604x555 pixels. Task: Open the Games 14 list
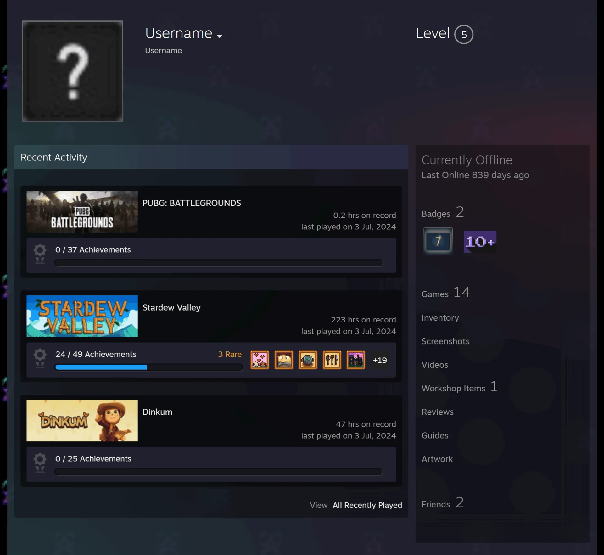pyautogui.click(x=446, y=293)
